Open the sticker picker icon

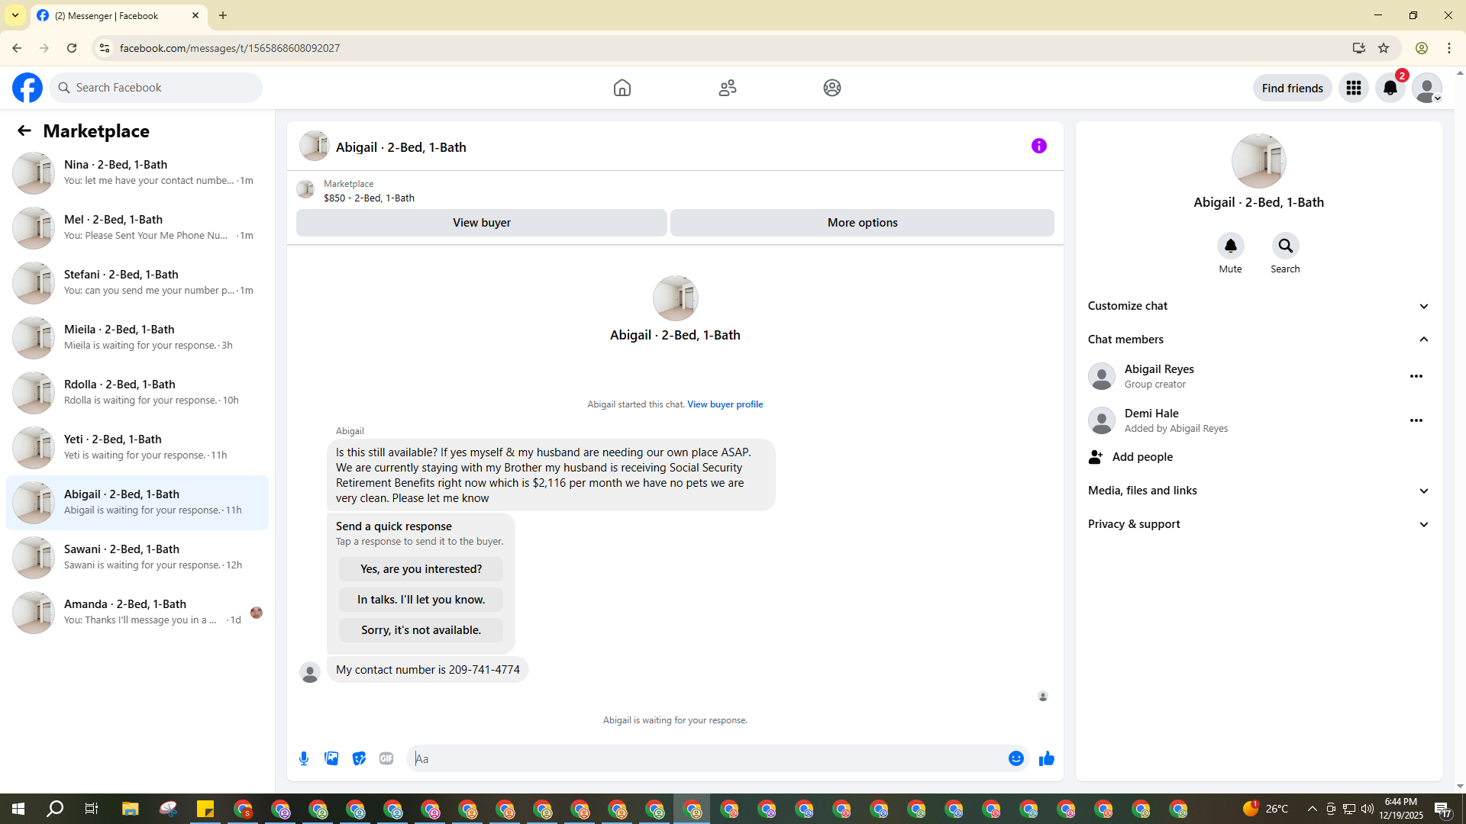click(359, 758)
